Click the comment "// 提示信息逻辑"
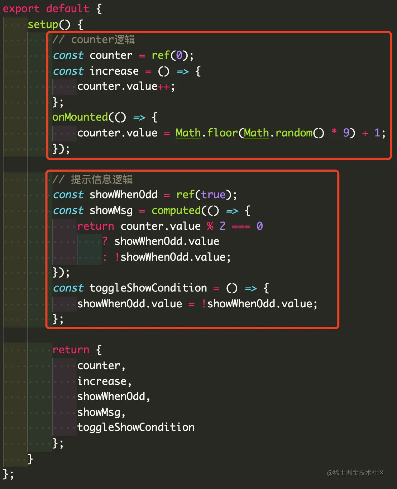 pyautogui.click(x=92, y=180)
